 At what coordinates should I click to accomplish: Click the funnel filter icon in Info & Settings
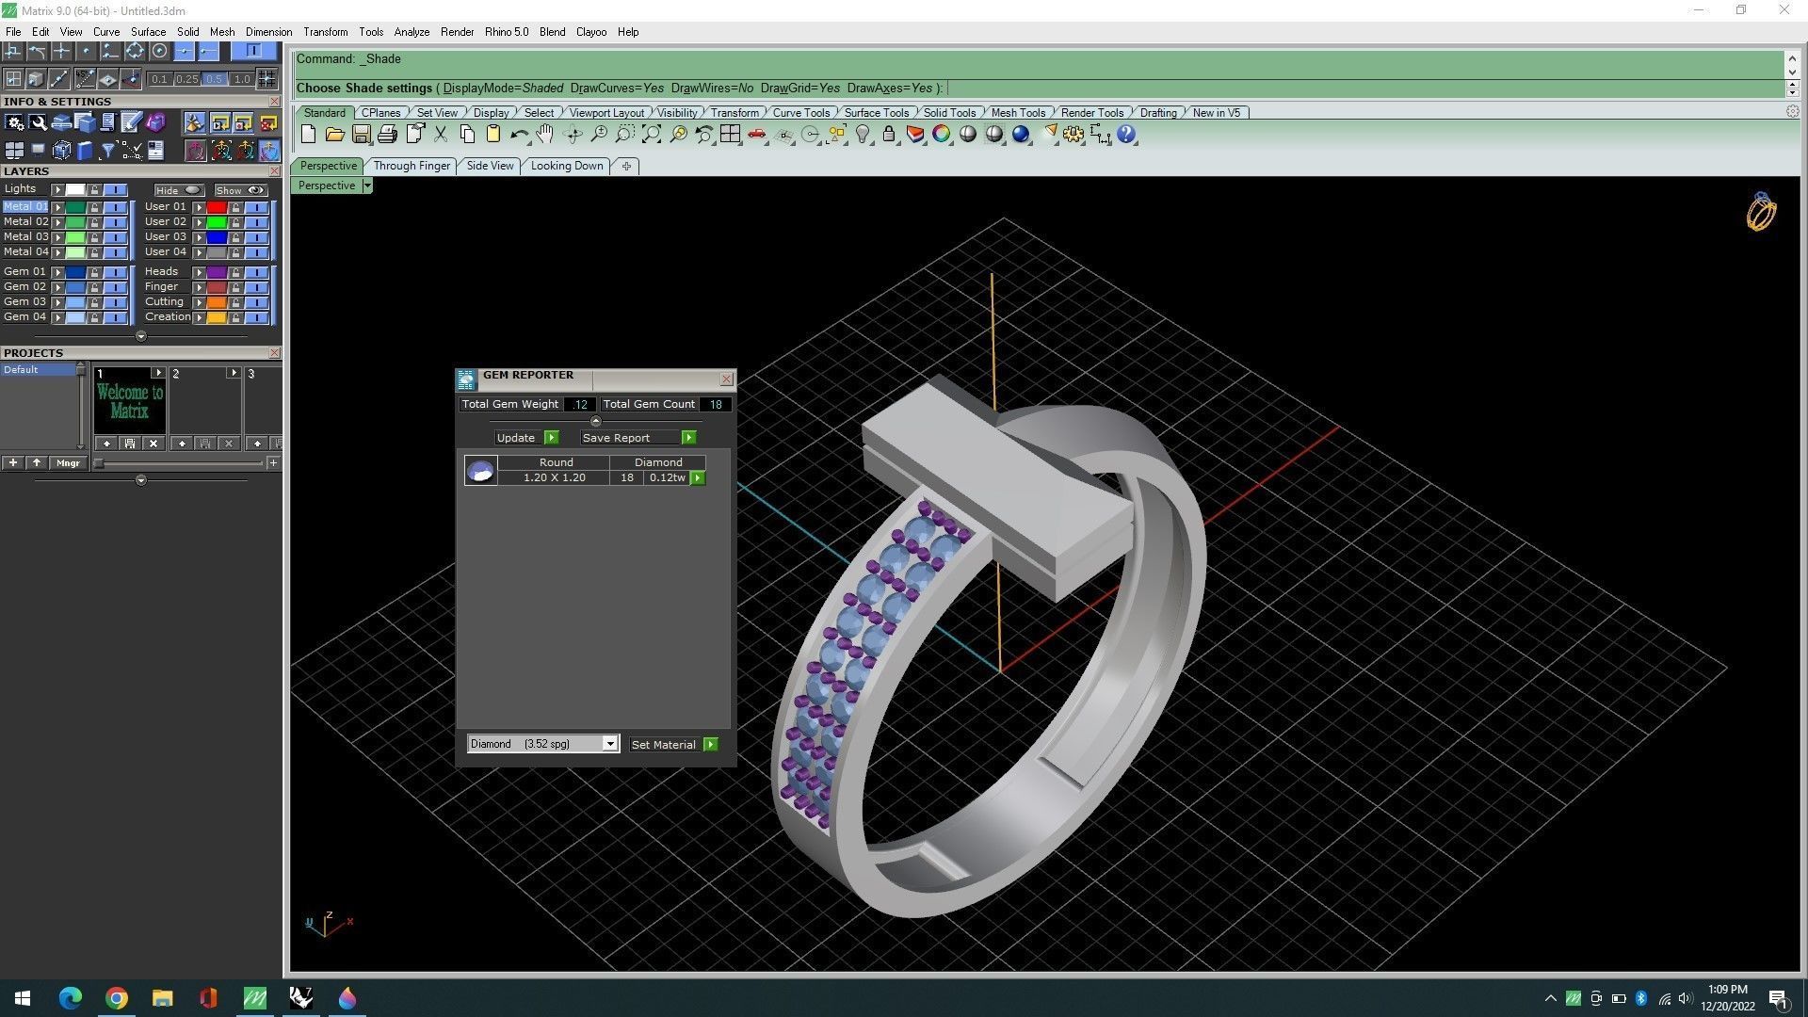point(108,151)
